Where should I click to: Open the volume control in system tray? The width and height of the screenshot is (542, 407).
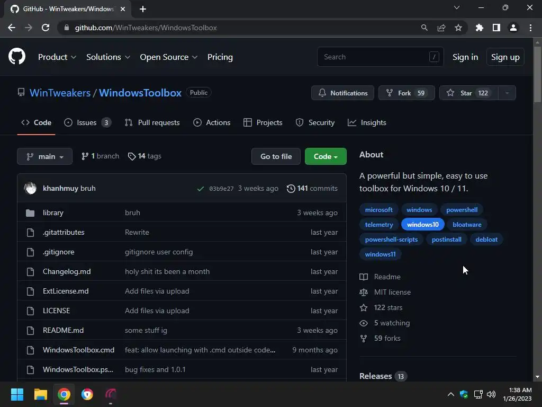[491, 394]
